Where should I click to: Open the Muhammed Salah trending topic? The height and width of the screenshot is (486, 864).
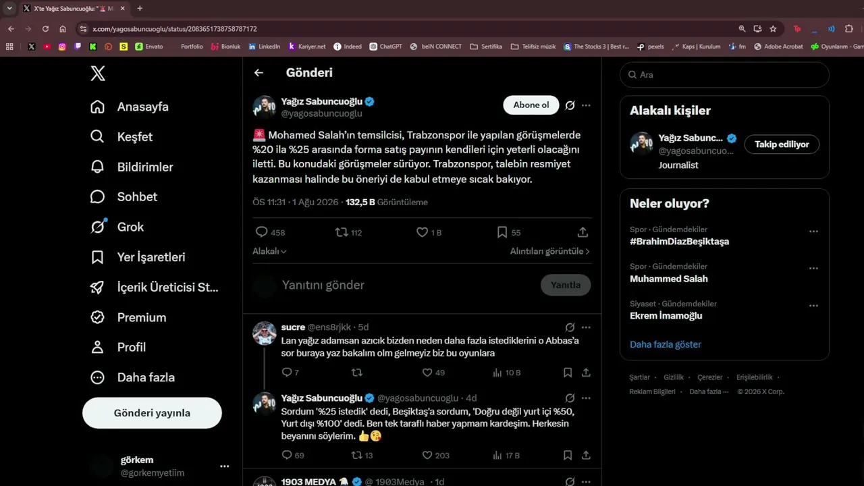pyautogui.click(x=669, y=279)
